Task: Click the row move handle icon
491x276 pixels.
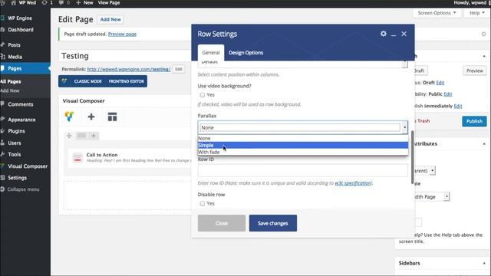Action: [69, 136]
